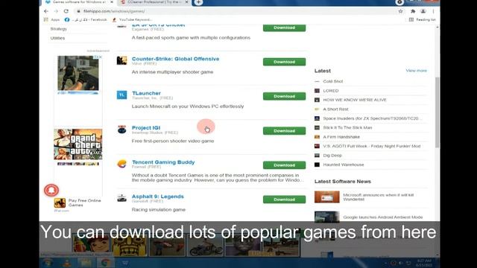Open a new browser tab

(198, 2)
